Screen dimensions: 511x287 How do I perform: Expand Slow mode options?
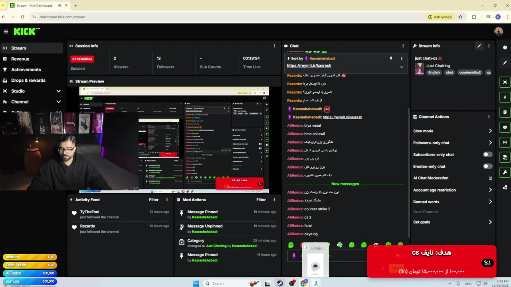[490, 131]
